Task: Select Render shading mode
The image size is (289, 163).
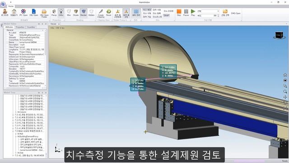Action: pyautogui.click(x=84, y=13)
